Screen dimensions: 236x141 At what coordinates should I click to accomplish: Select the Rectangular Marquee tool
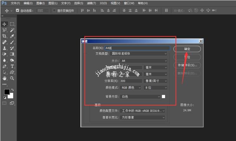pos(12,24)
